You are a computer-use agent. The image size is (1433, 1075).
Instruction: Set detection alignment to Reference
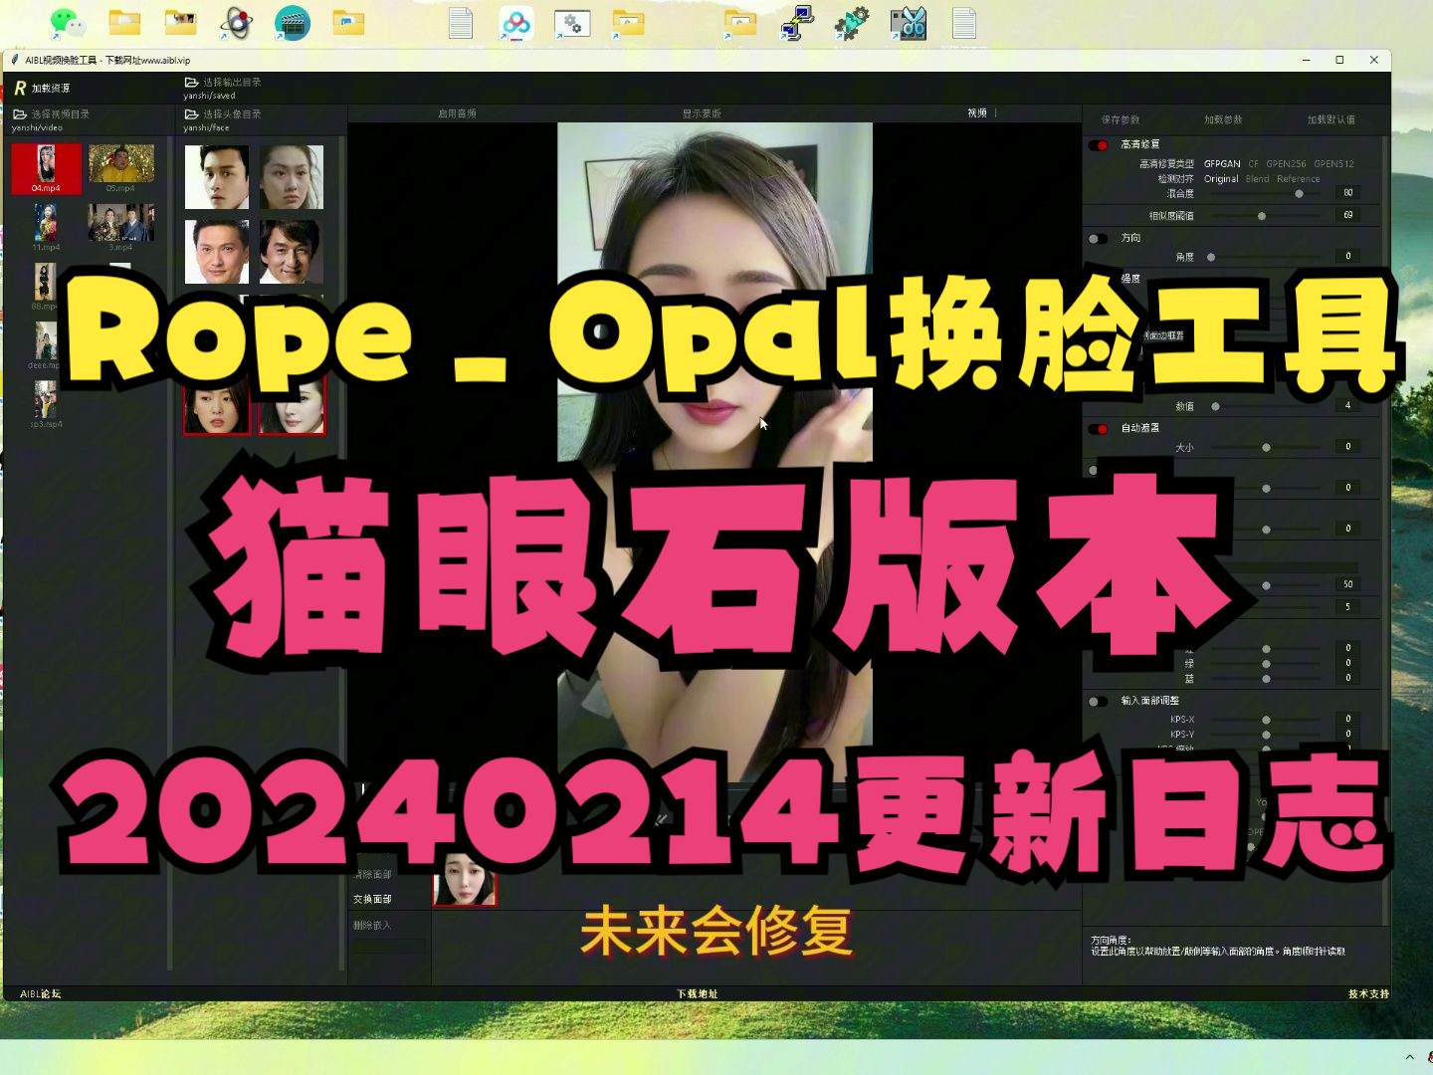(1299, 179)
